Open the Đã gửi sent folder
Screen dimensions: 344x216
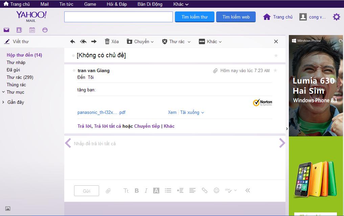pos(14,70)
